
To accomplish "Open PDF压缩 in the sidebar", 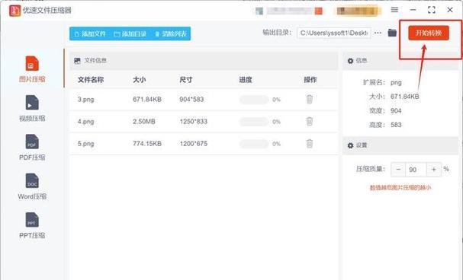I will tap(32, 148).
